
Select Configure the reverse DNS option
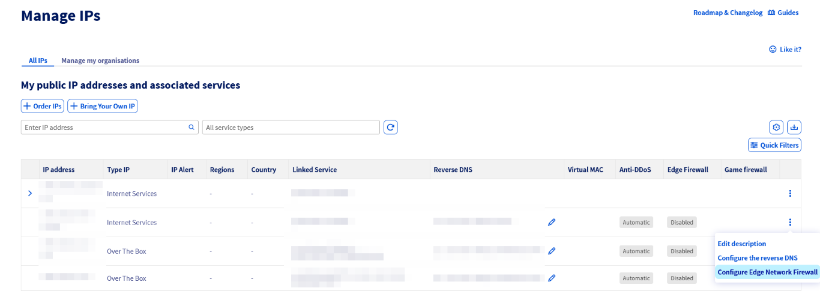758,258
